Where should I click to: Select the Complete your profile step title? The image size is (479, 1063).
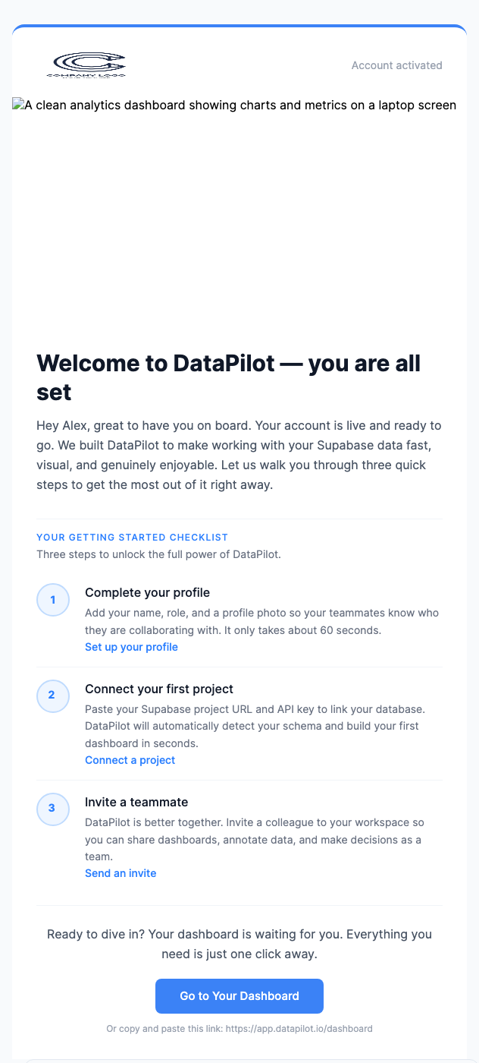click(147, 592)
